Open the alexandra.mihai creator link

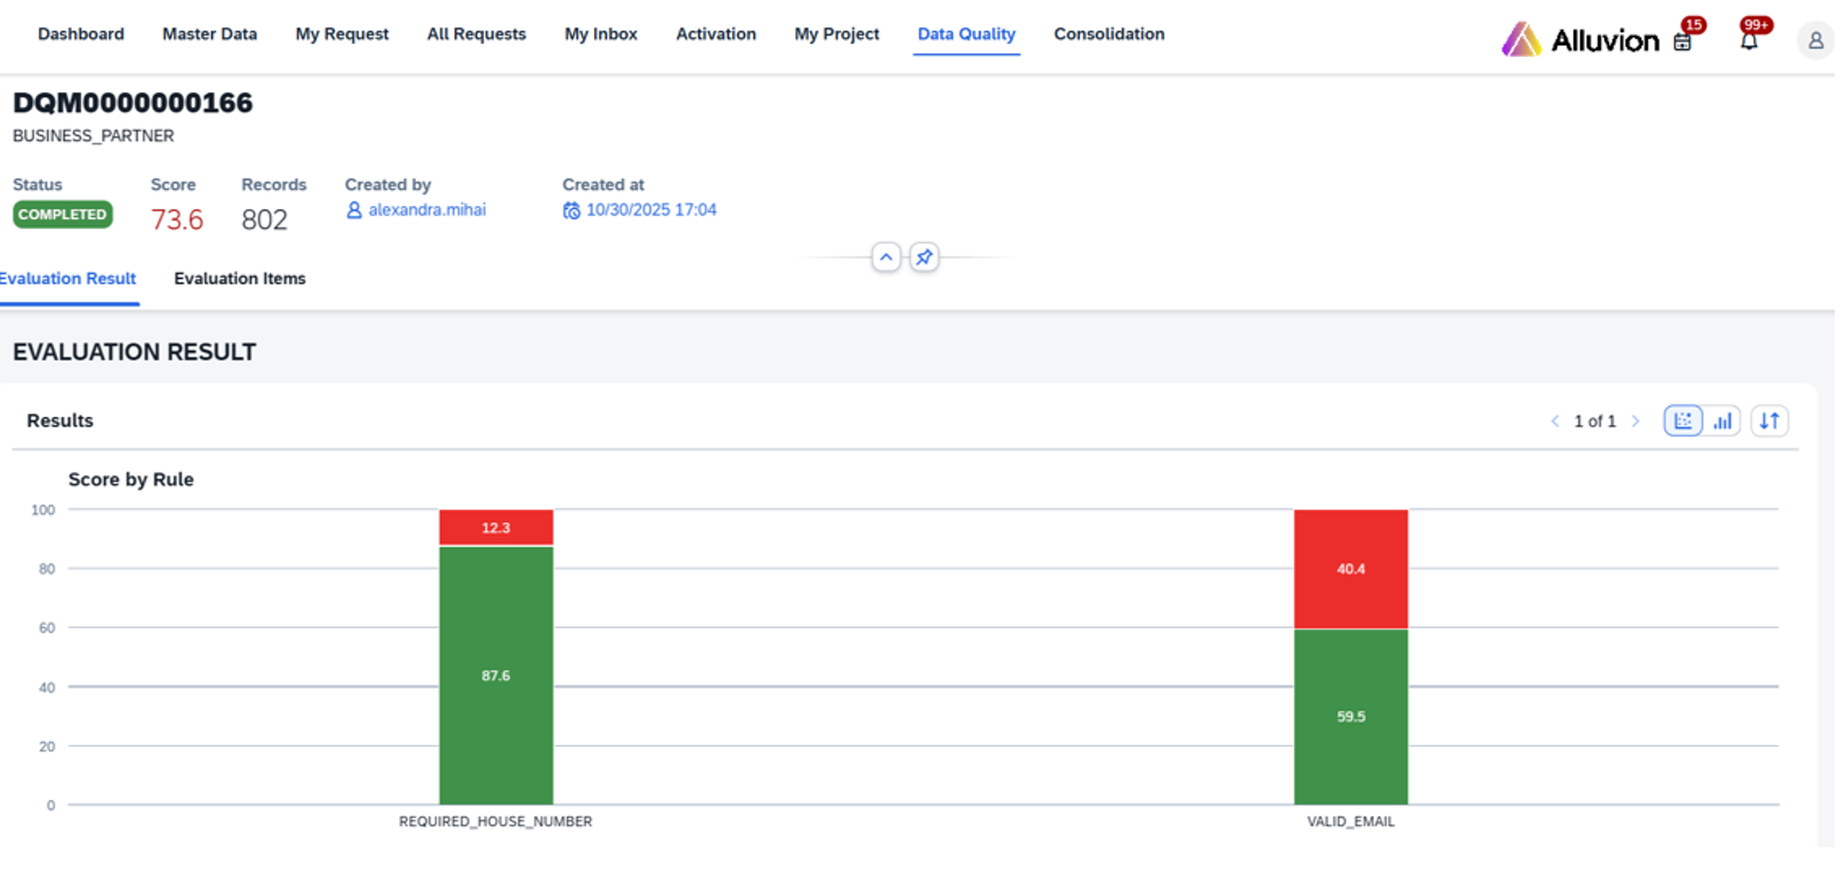pyautogui.click(x=426, y=210)
